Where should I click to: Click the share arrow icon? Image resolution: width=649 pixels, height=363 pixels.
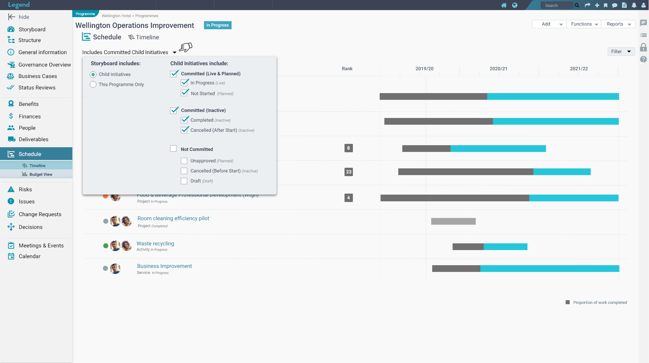(x=587, y=5)
